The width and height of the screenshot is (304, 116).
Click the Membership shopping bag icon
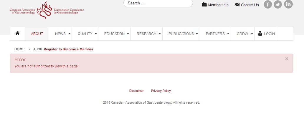pos(204,4)
